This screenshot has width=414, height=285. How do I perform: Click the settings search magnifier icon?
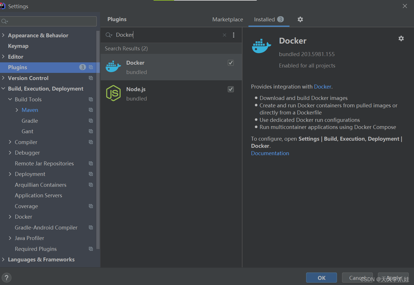pyautogui.click(x=5, y=21)
